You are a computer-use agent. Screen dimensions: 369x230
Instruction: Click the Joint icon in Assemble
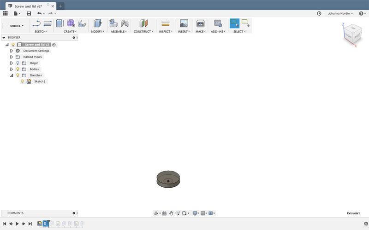point(125,23)
